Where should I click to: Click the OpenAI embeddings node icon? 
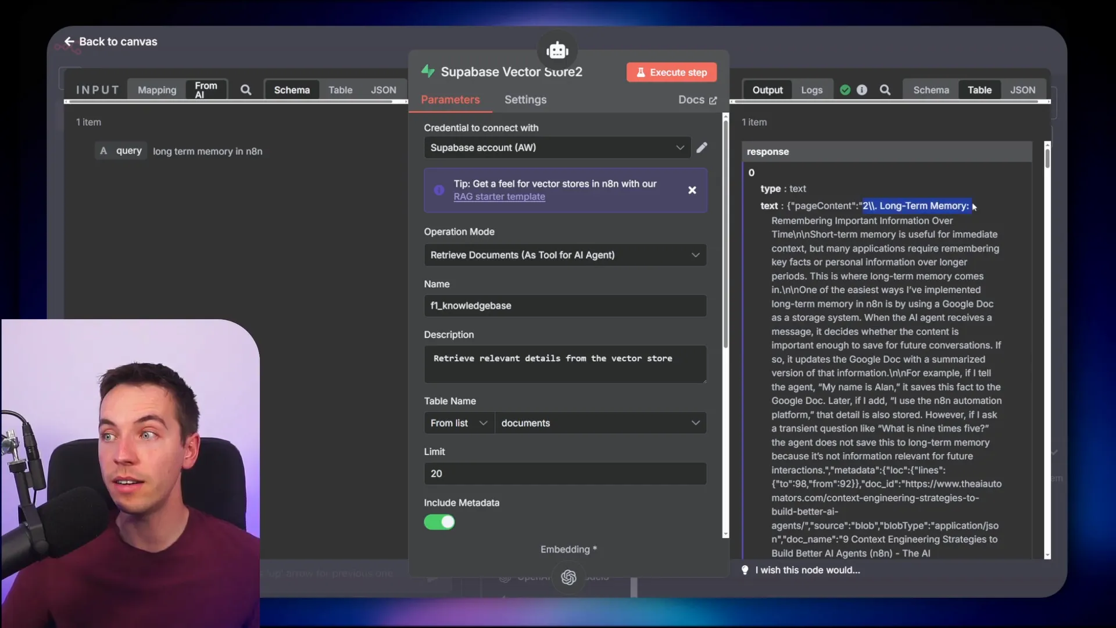[x=568, y=577]
